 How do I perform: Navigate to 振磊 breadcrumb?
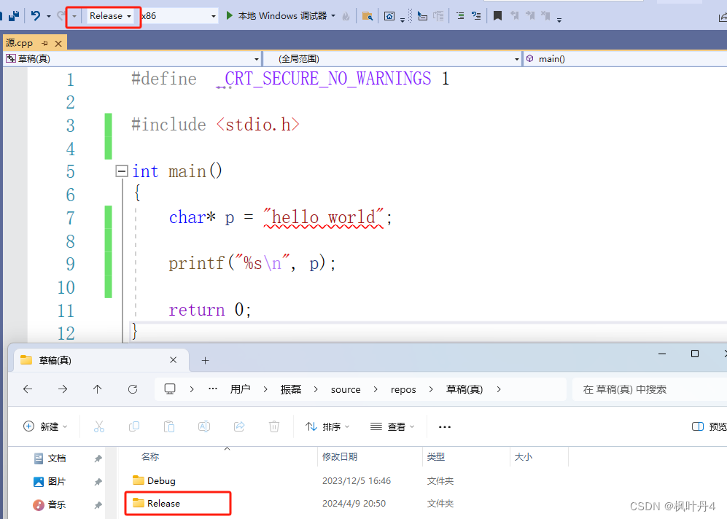click(x=291, y=389)
